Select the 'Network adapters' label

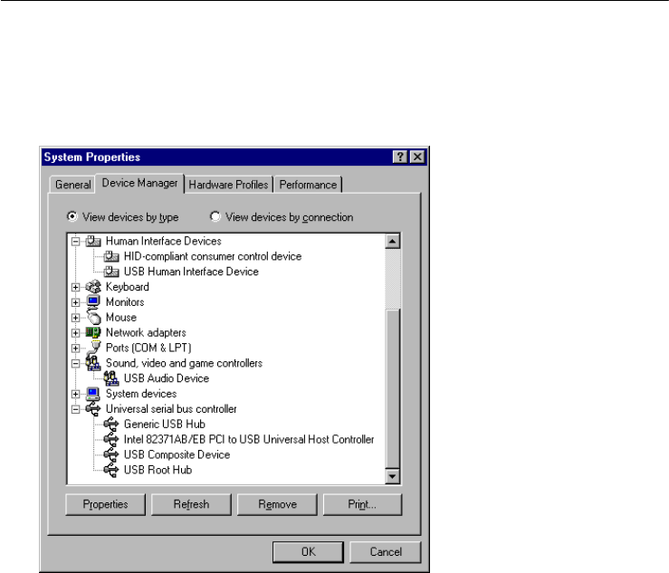point(146,333)
